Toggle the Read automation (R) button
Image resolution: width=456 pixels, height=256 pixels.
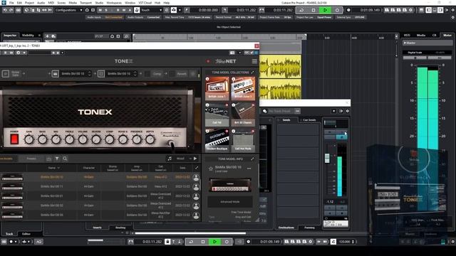click(x=118, y=10)
